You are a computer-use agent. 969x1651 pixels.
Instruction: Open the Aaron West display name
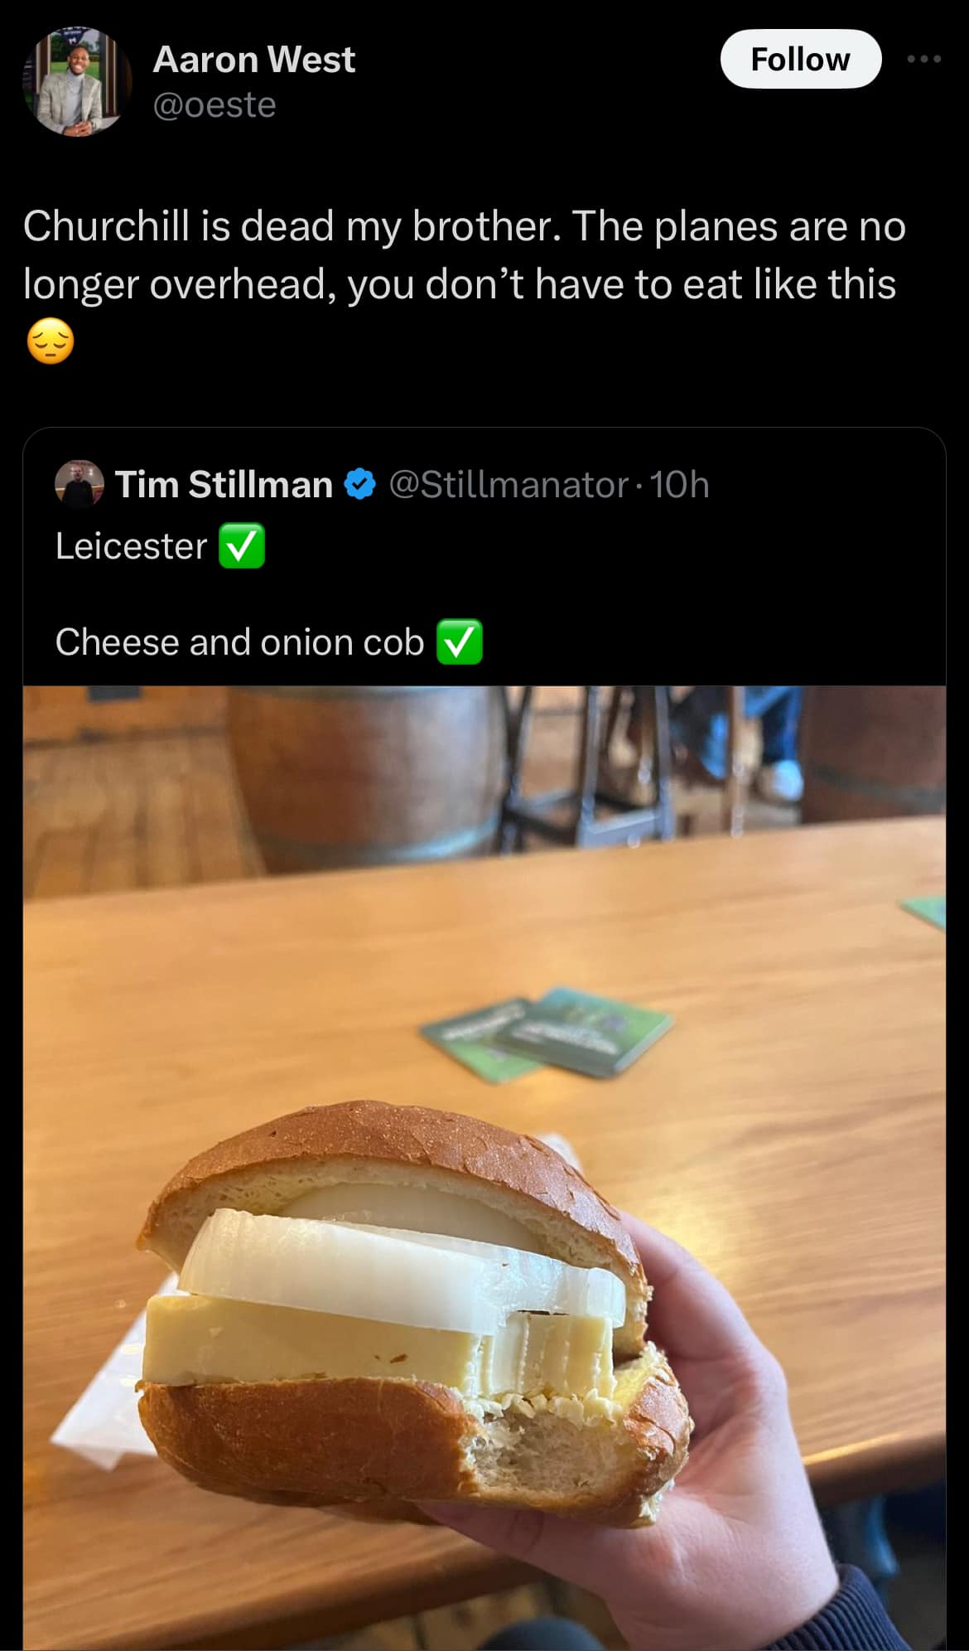point(253,60)
